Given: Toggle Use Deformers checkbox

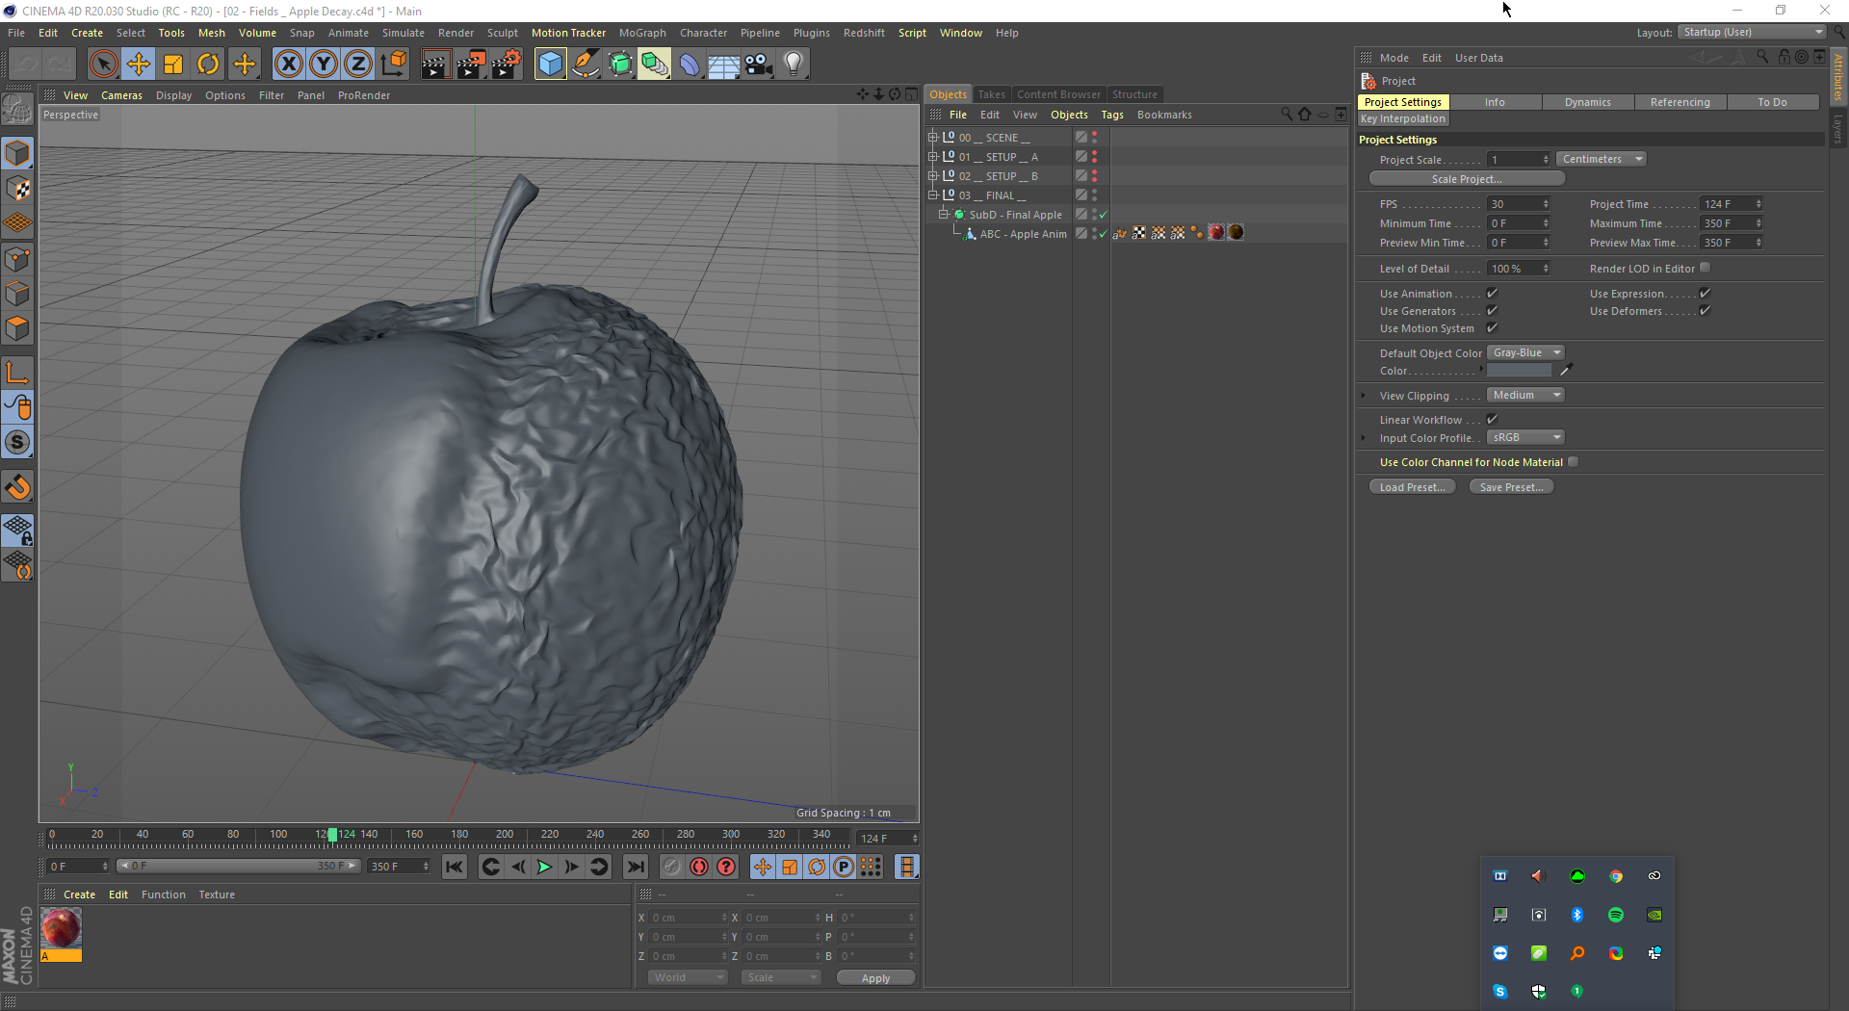Looking at the screenshot, I should pos(1705,311).
